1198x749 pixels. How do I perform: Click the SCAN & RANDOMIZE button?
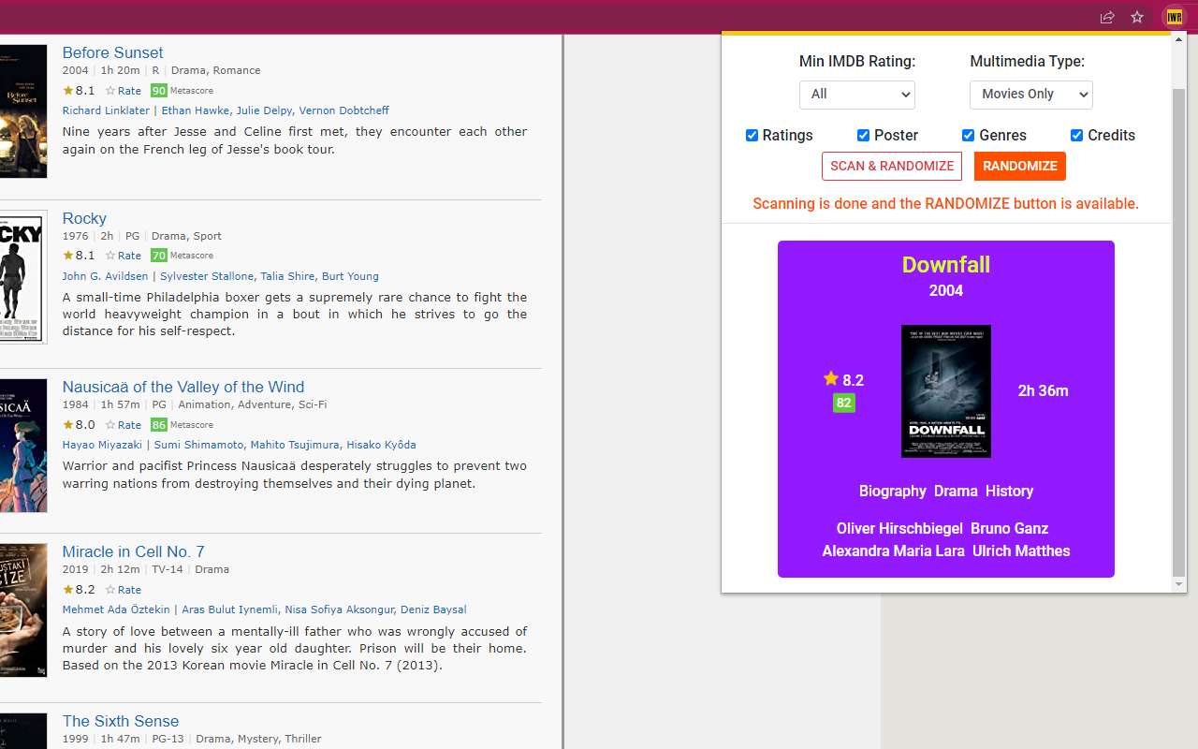tap(892, 166)
